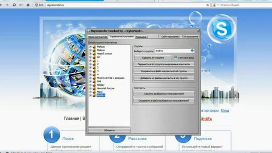Click the group icon beside '3'
Viewport: 272px width, 153px height.
coord(94,68)
